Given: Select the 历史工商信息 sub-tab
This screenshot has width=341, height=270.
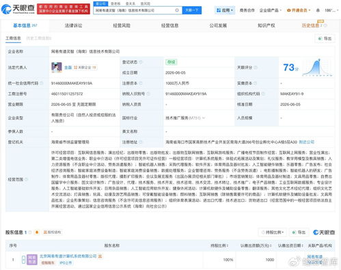Looking at the screenshot, I should pos(39,38).
